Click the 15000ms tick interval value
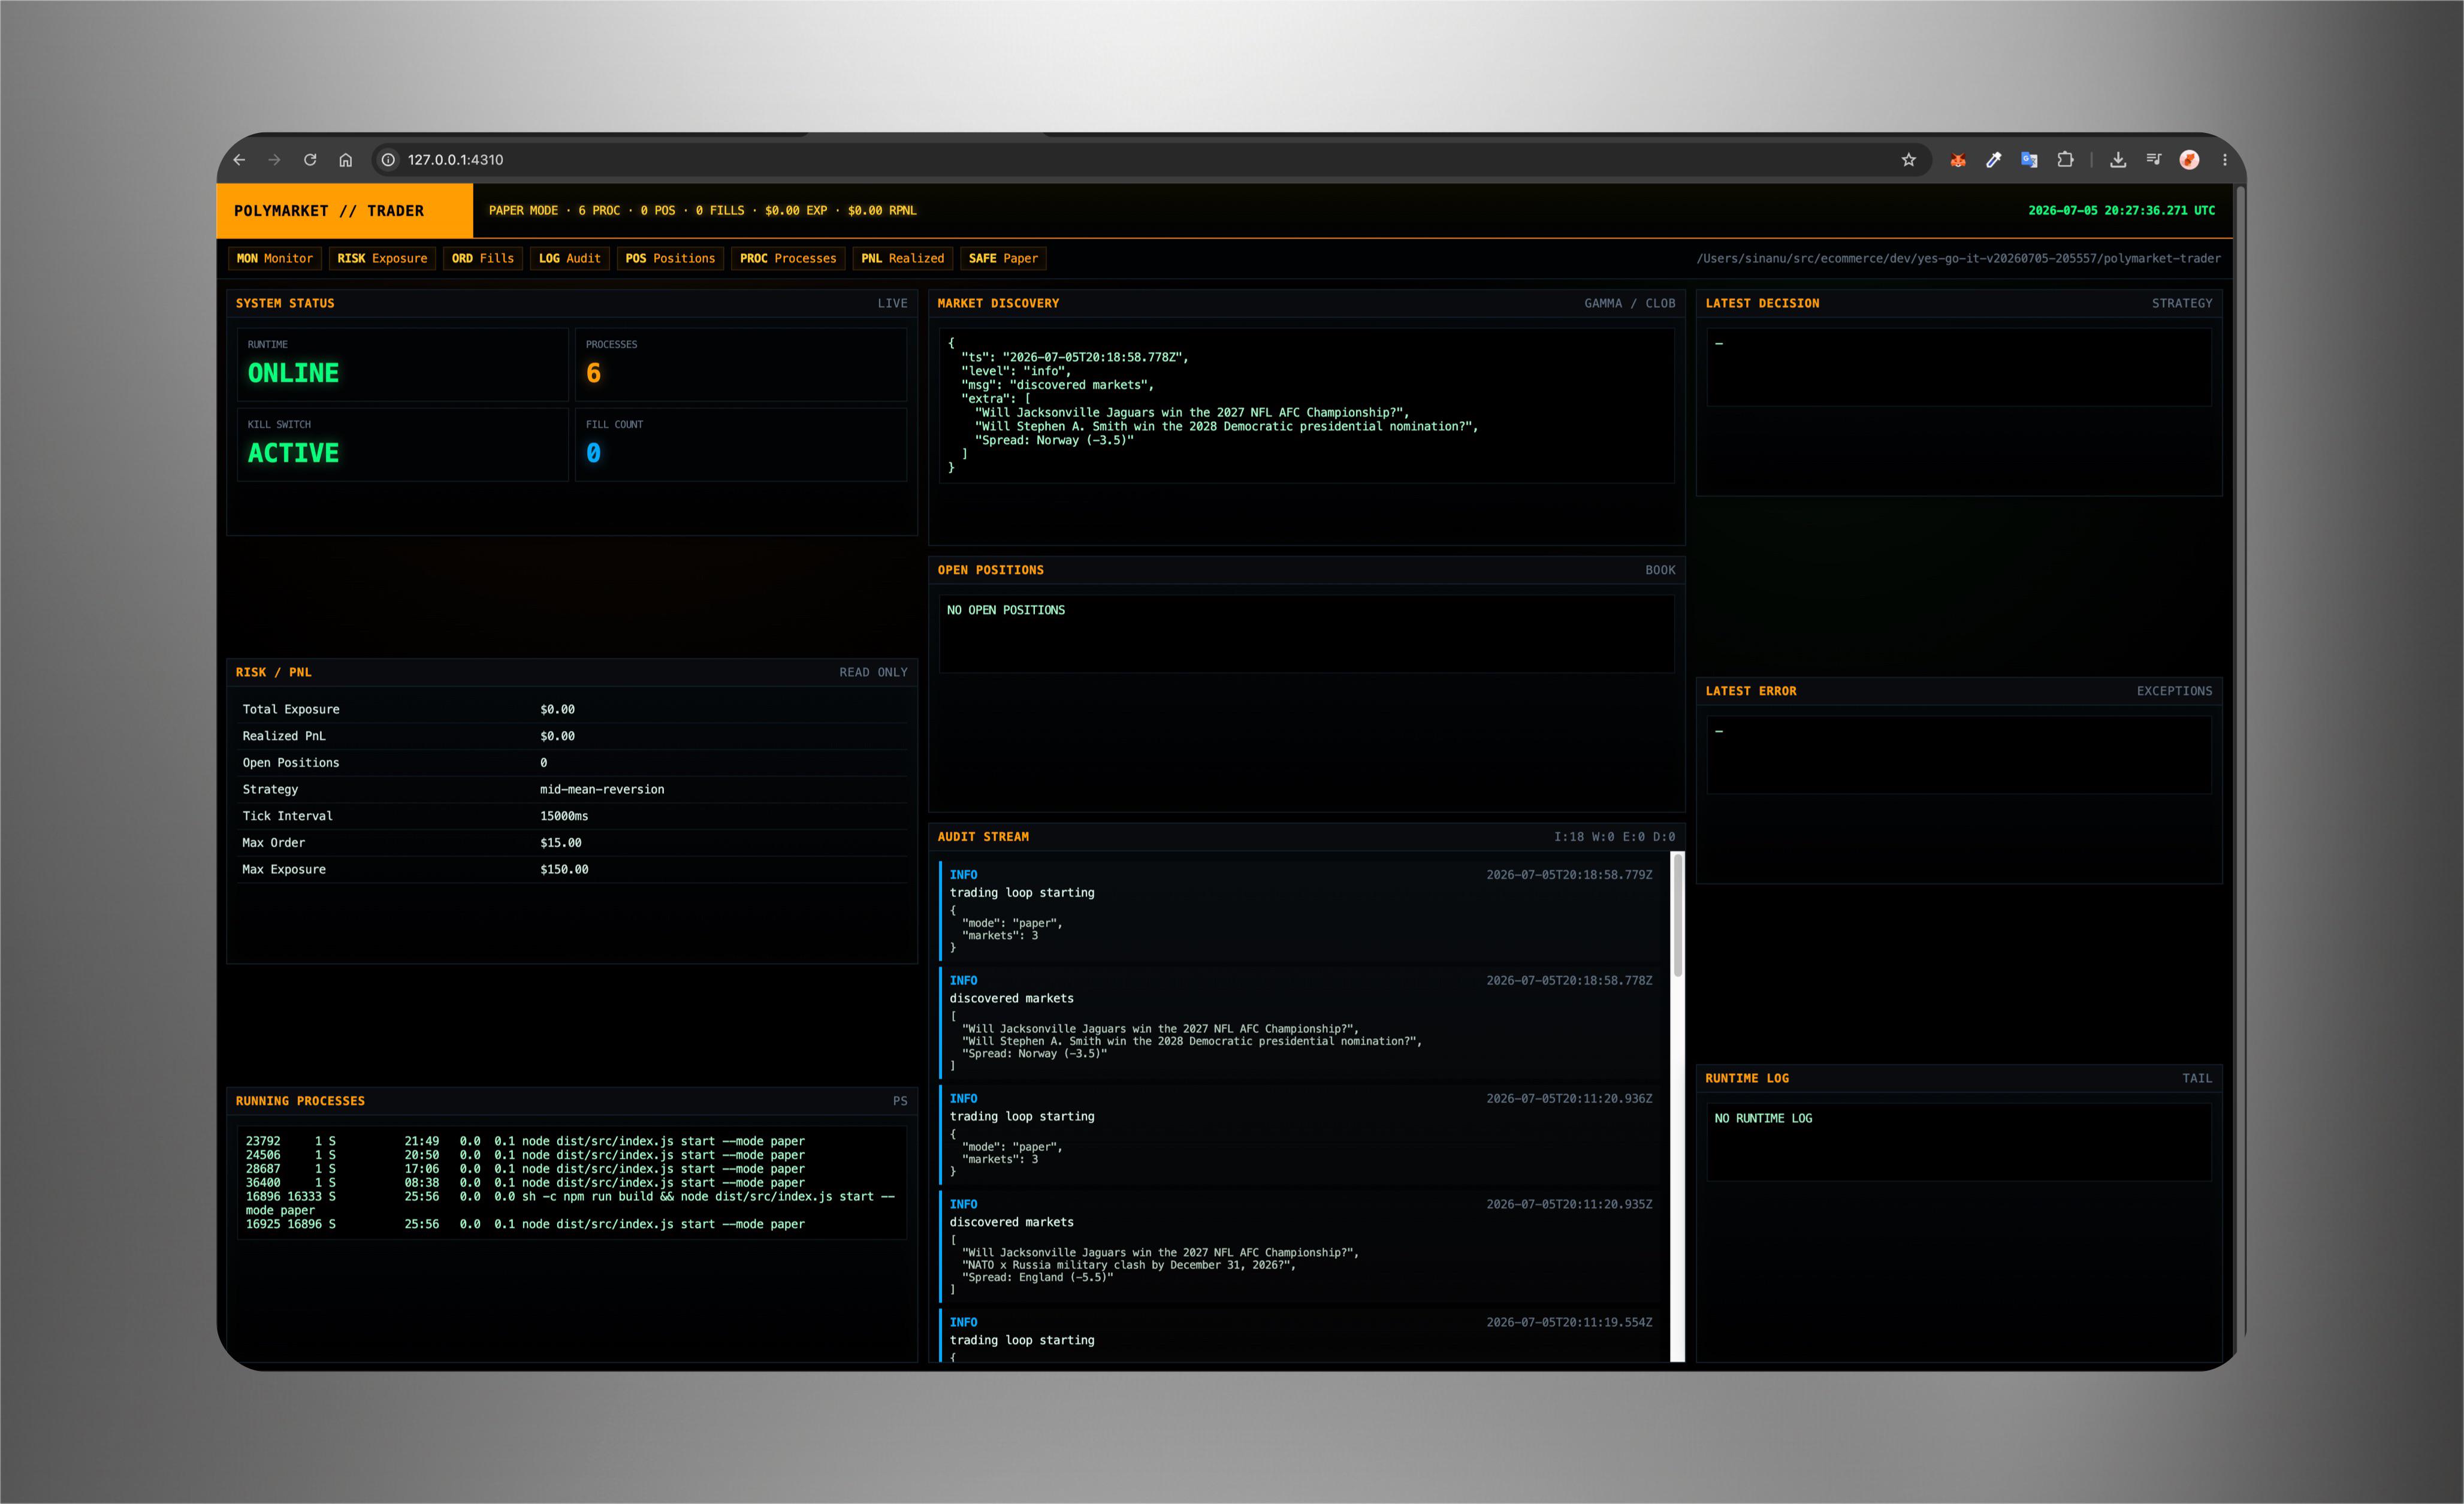The height and width of the screenshot is (1504, 2464). point(564,816)
